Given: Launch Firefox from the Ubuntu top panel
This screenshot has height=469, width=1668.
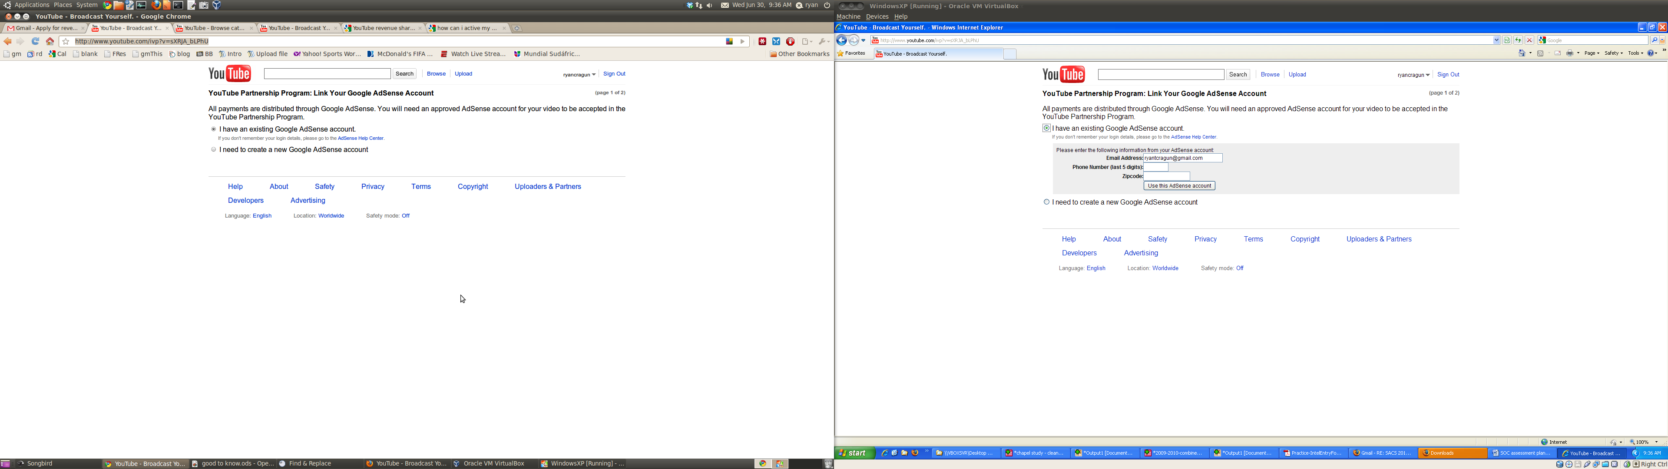Looking at the screenshot, I should (x=156, y=5).
